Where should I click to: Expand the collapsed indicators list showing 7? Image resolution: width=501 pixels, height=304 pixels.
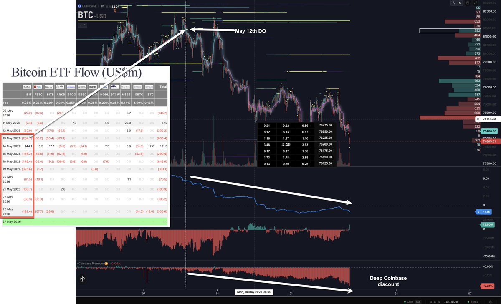82,25
